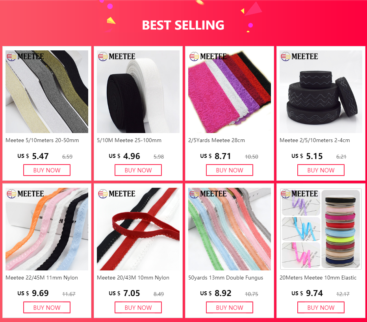This screenshot has height=322, width=367.
Task: Click BUY NOW under the 5.47 glitter elastic
Action: pyautogui.click(x=47, y=170)
